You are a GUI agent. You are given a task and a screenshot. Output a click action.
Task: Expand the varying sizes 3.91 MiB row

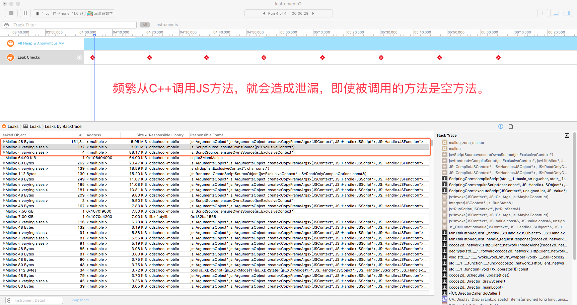point(4,147)
